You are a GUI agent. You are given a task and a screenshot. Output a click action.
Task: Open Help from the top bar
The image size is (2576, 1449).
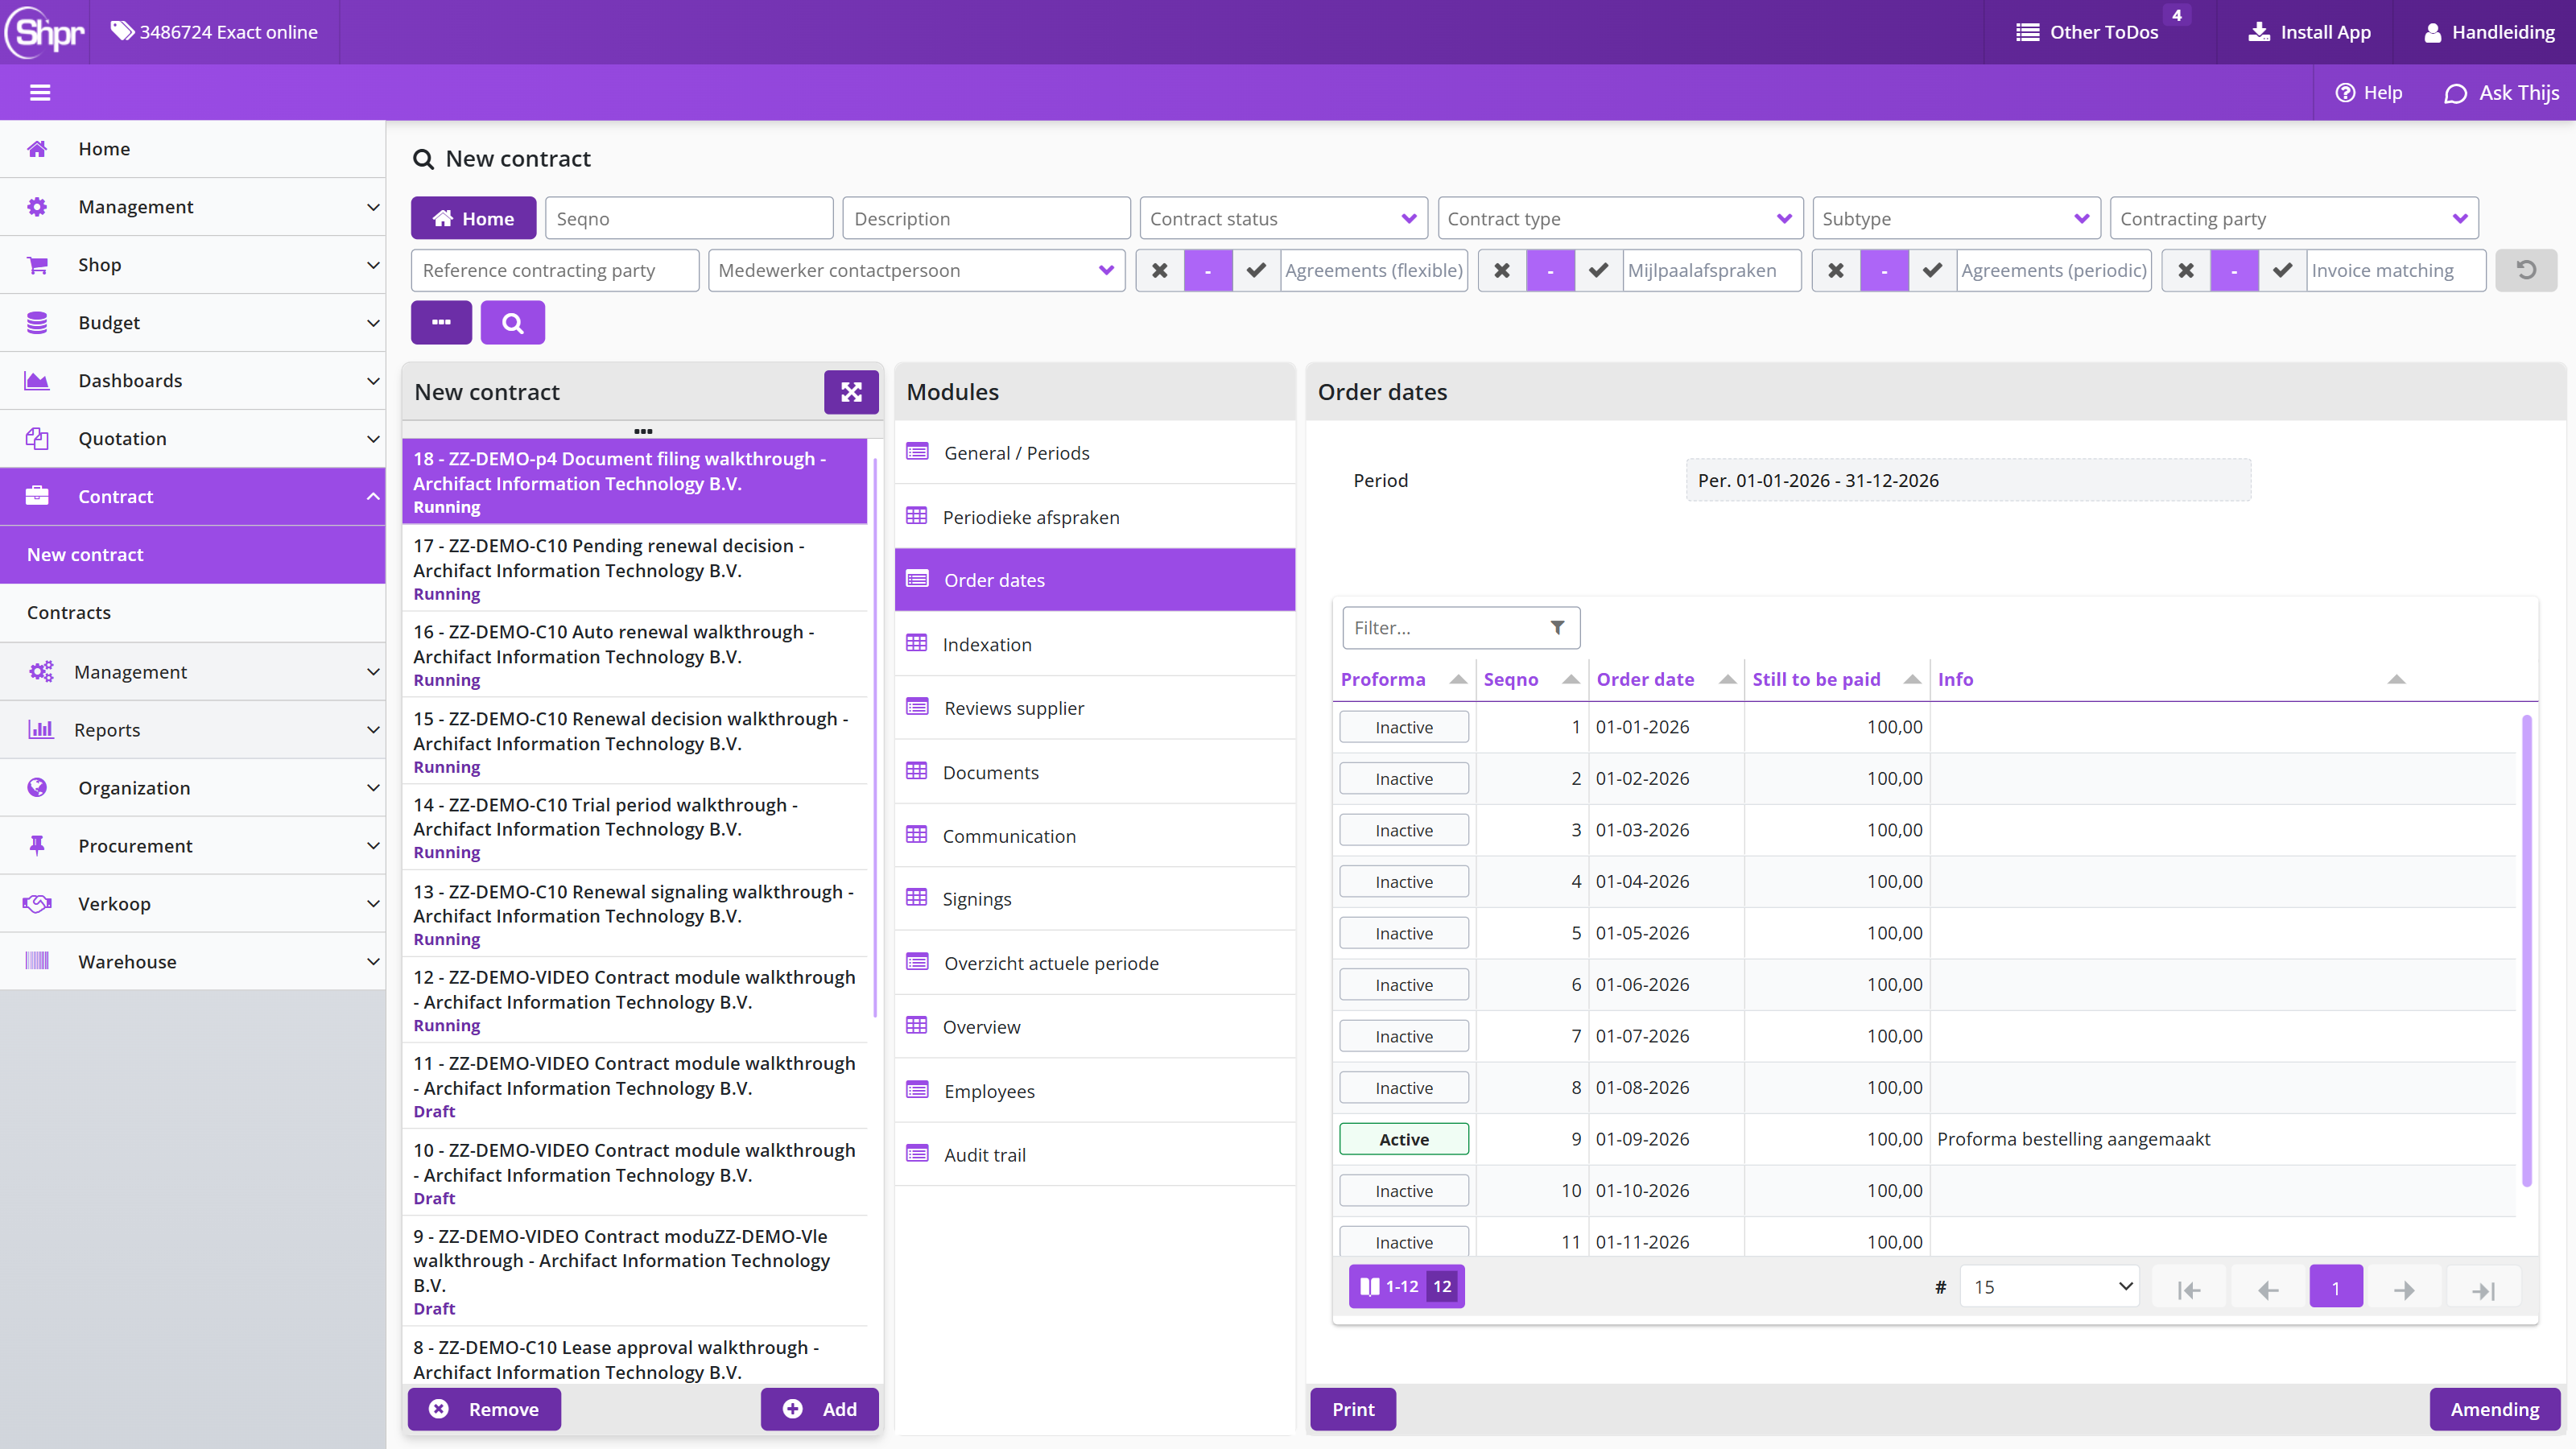[2368, 93]
